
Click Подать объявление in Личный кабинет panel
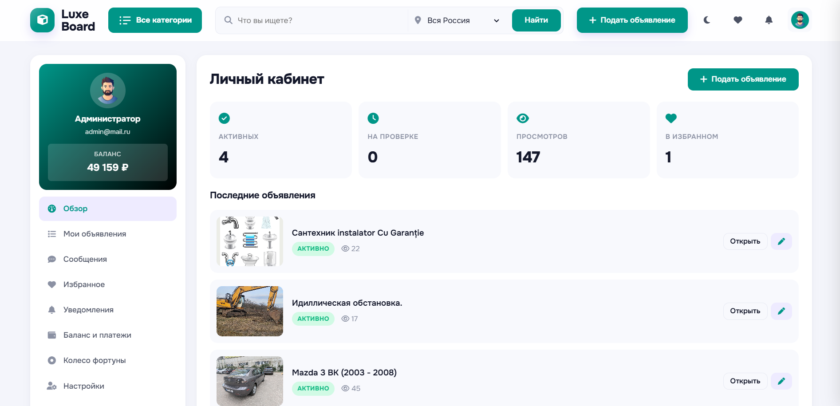[743, 79]
